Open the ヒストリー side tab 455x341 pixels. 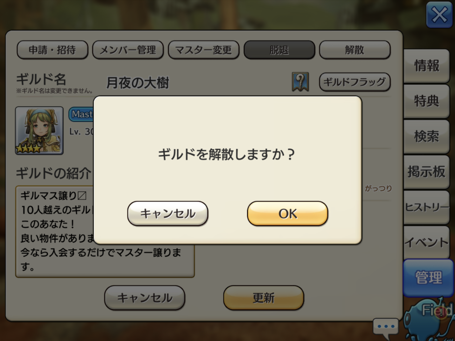(426, 207)
